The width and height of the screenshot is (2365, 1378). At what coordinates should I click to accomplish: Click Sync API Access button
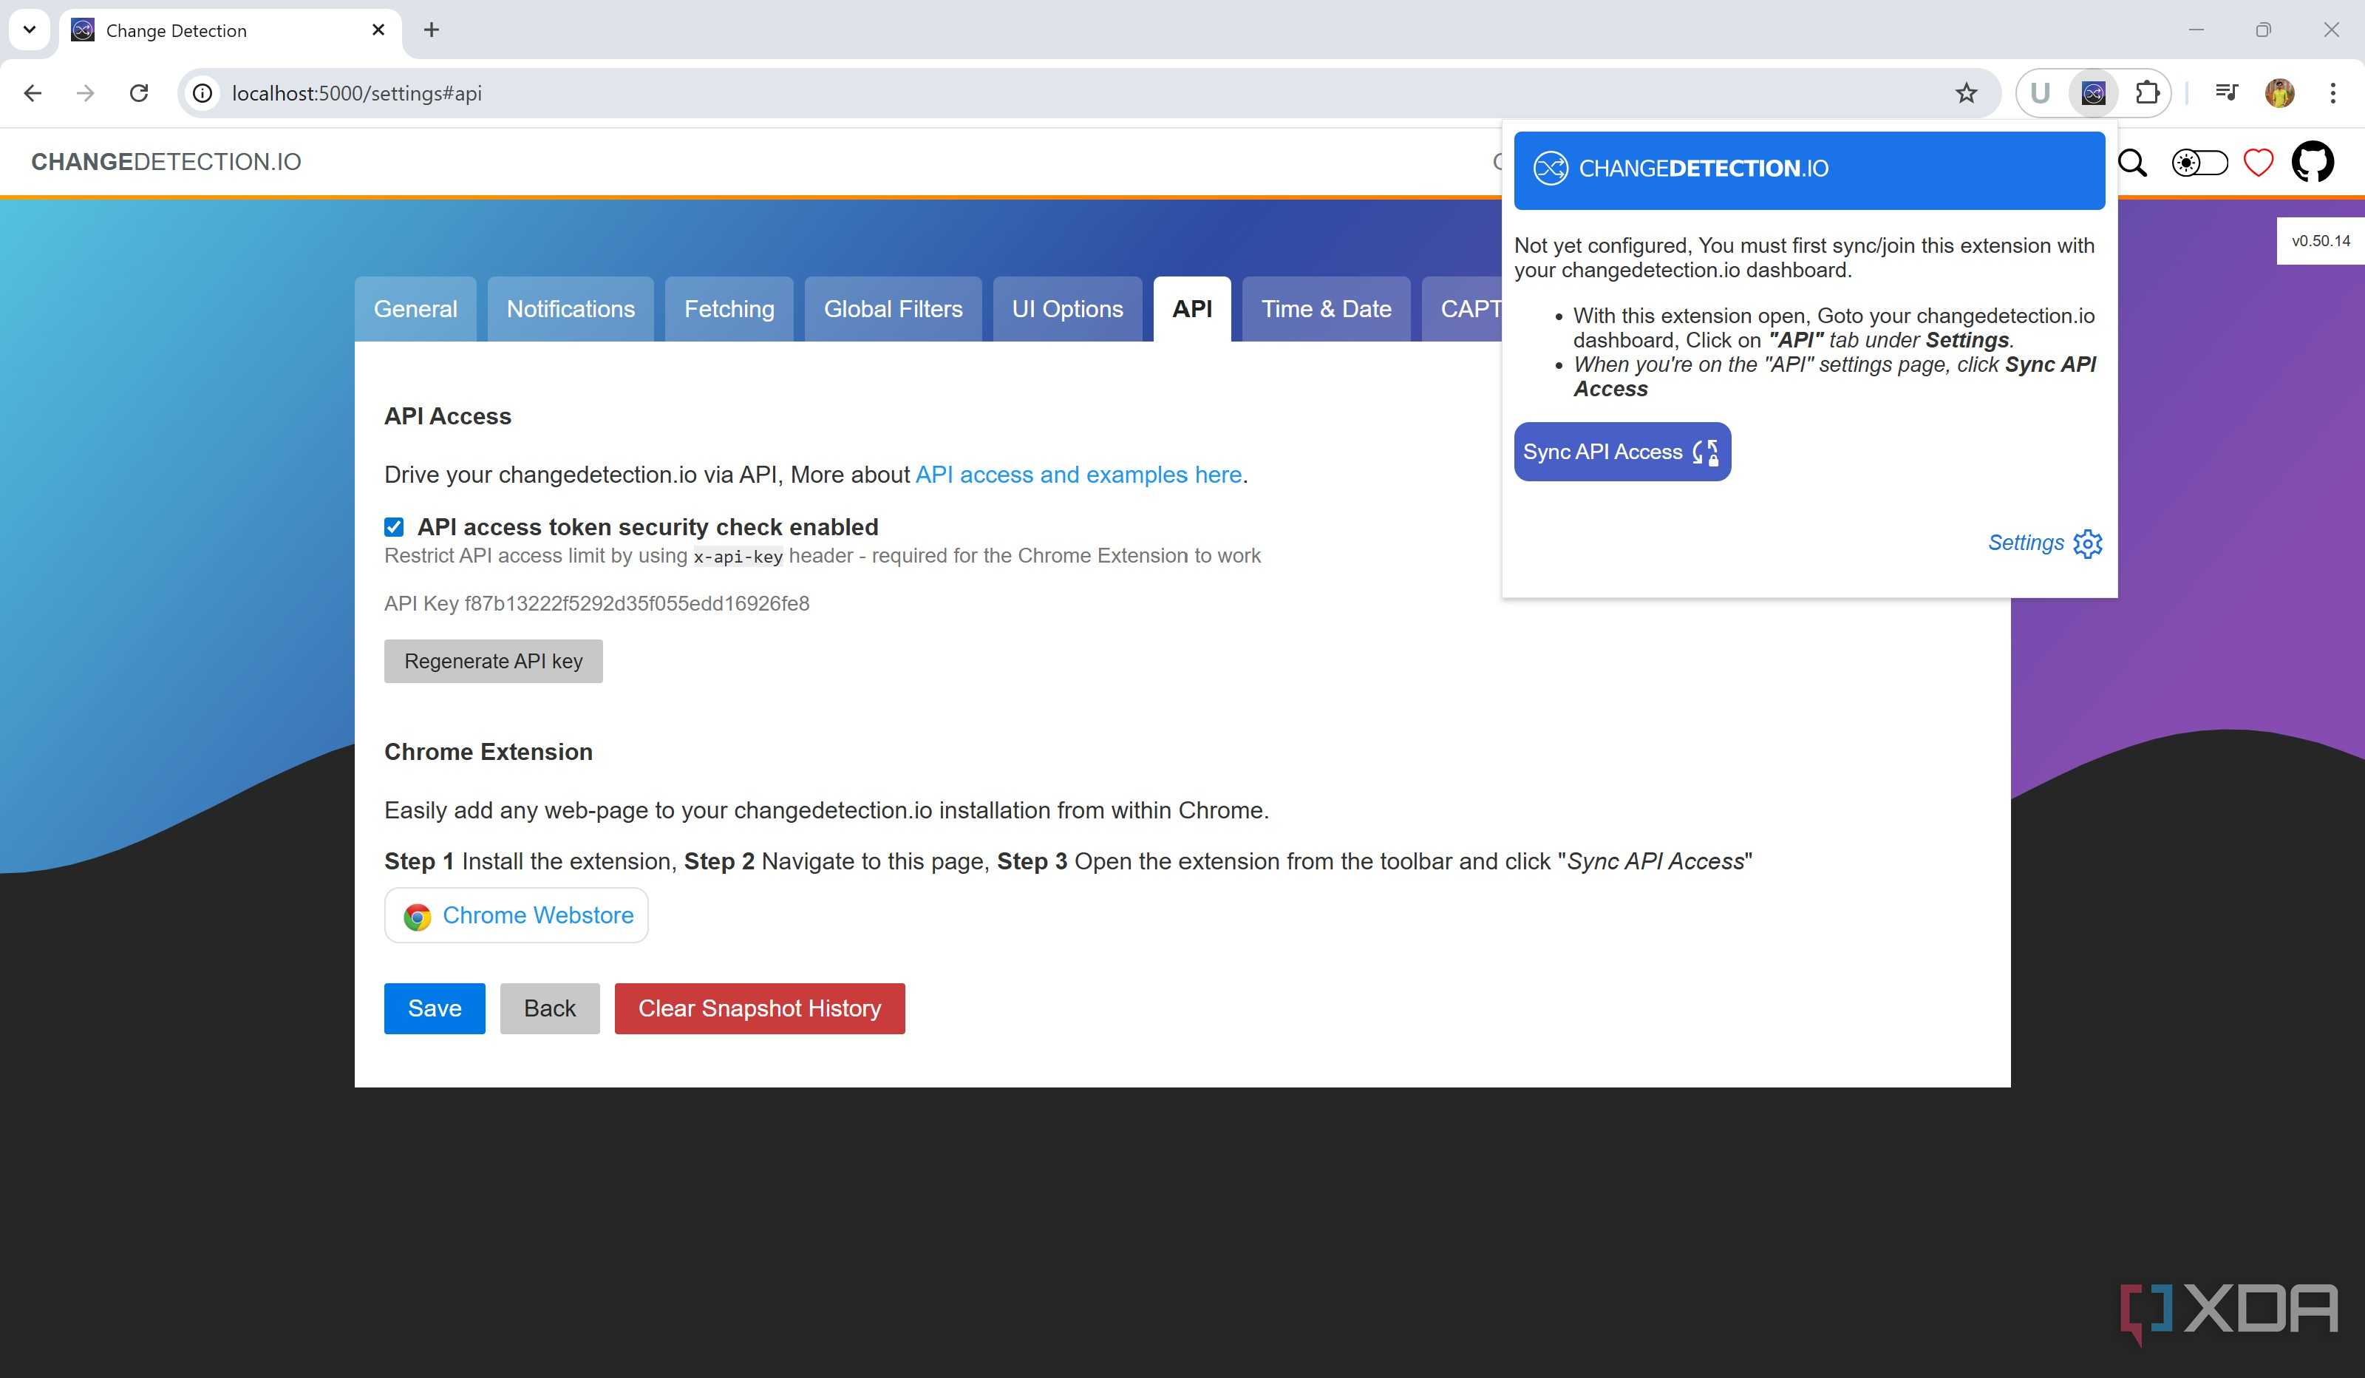[x=1622, y=452]
